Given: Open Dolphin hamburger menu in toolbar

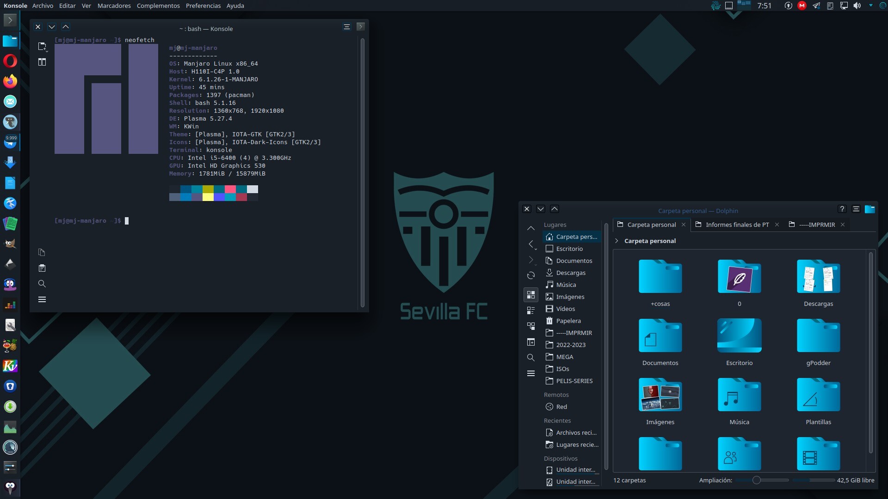Looking at the screenshot, I should pyautogui.click(x=531, y=373).
